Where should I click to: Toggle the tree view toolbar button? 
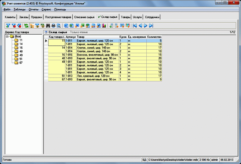(x=32, y=26)
